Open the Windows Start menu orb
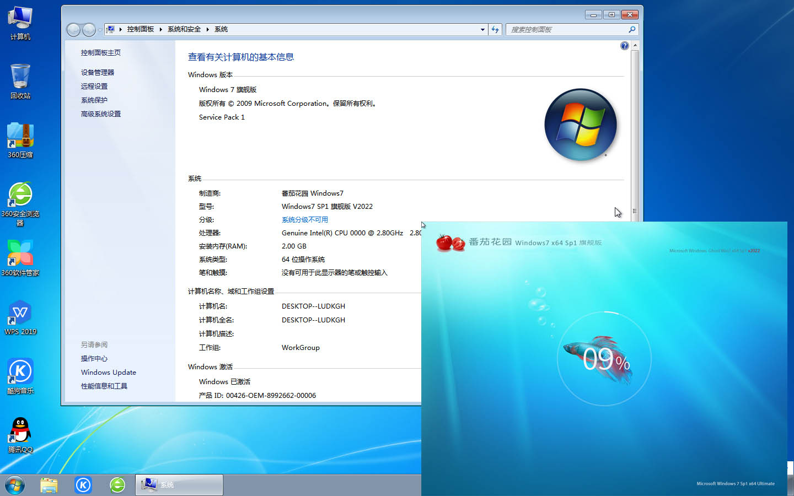794x496 pixels. (15, 485)
